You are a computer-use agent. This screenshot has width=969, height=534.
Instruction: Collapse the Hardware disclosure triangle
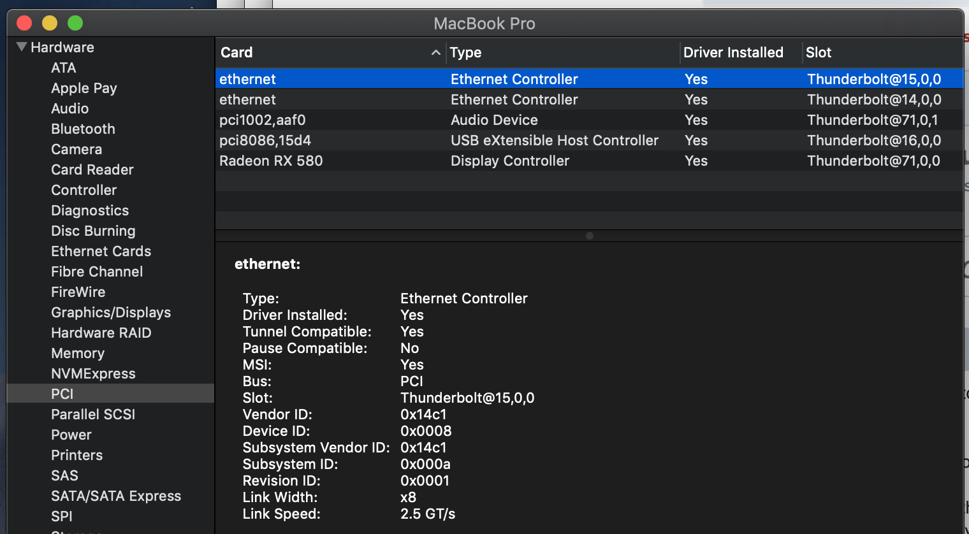[x=22, y=47]
